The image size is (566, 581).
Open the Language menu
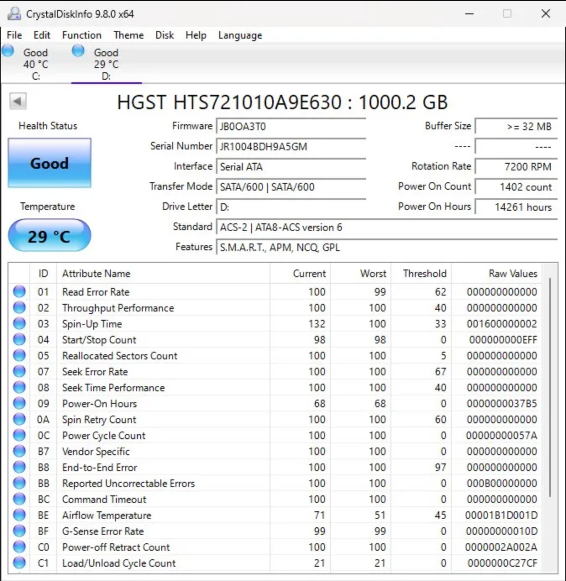click(x=240, y=35)
